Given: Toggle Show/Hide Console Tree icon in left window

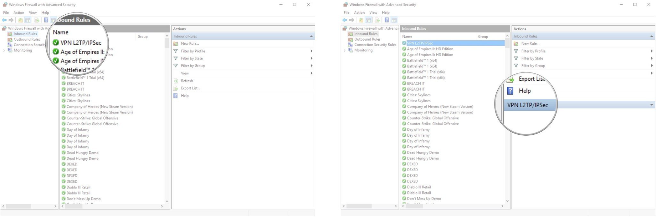Looking at the screenshot, I should pos(28,20).
